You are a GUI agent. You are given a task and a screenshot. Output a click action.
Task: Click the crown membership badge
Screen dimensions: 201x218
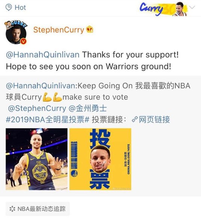90,29
